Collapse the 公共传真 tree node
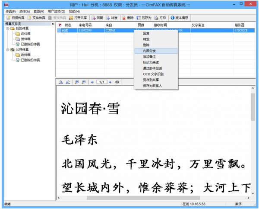 (x=7, y=50)
